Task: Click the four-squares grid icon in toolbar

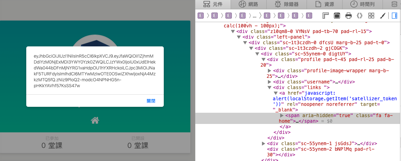Action: coord(371,16)
